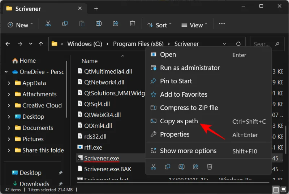This screenshot has height=194, width=289.
Task: Expand the AppData folder tree node
Action: (9, 83)
